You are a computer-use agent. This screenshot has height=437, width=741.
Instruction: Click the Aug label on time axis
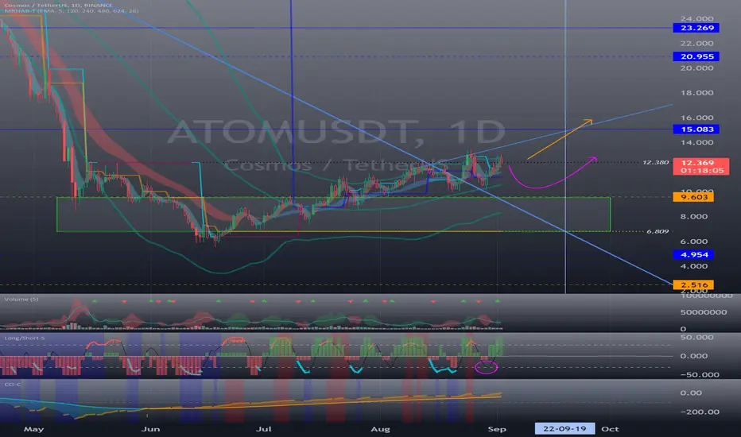pyautogui.click(x=380, y=429)
